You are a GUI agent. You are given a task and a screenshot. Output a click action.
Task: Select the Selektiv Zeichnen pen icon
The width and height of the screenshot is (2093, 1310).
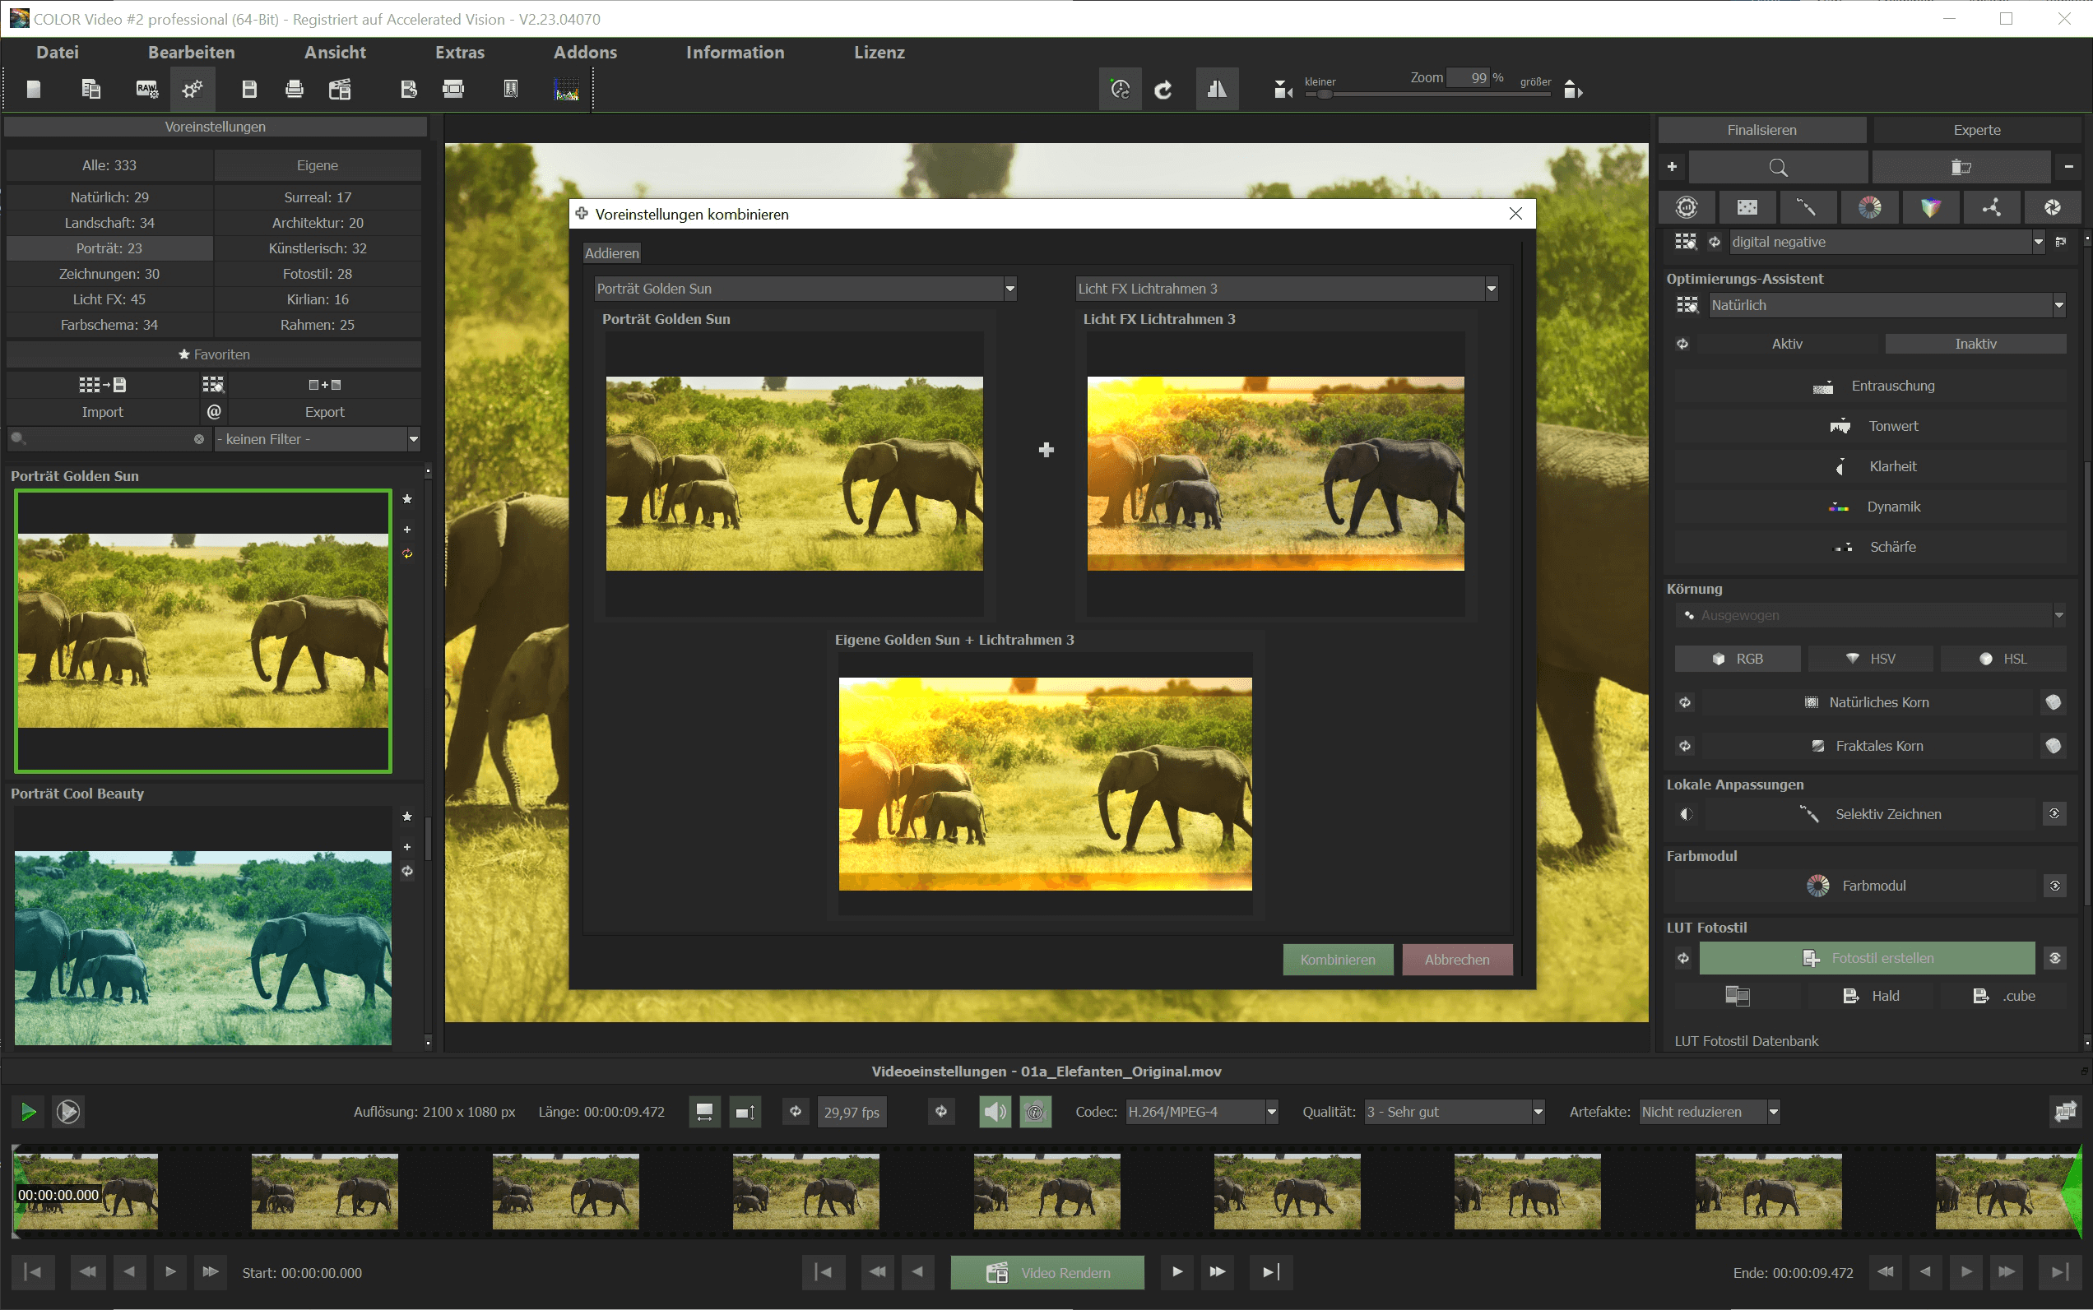point(1808,813)
